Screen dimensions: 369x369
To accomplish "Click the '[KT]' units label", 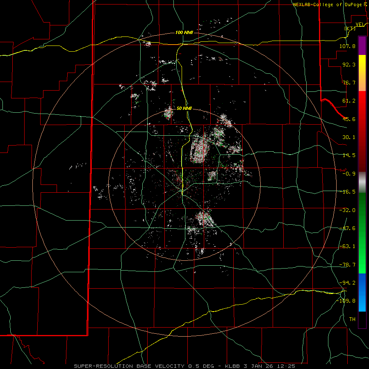I will point(350,28).
